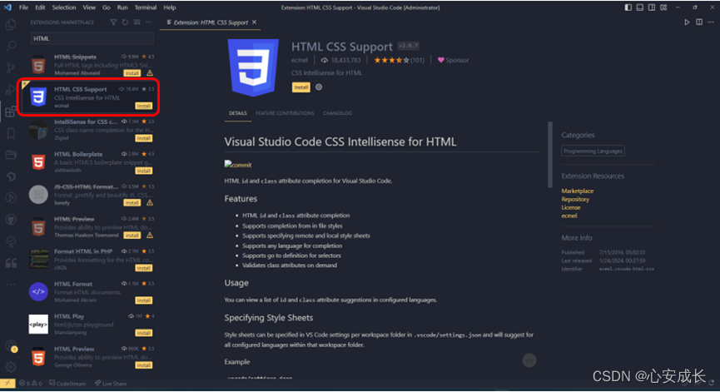Open the Marketplace resource link
The image size is (720, 392).
(x=577, y=191)
